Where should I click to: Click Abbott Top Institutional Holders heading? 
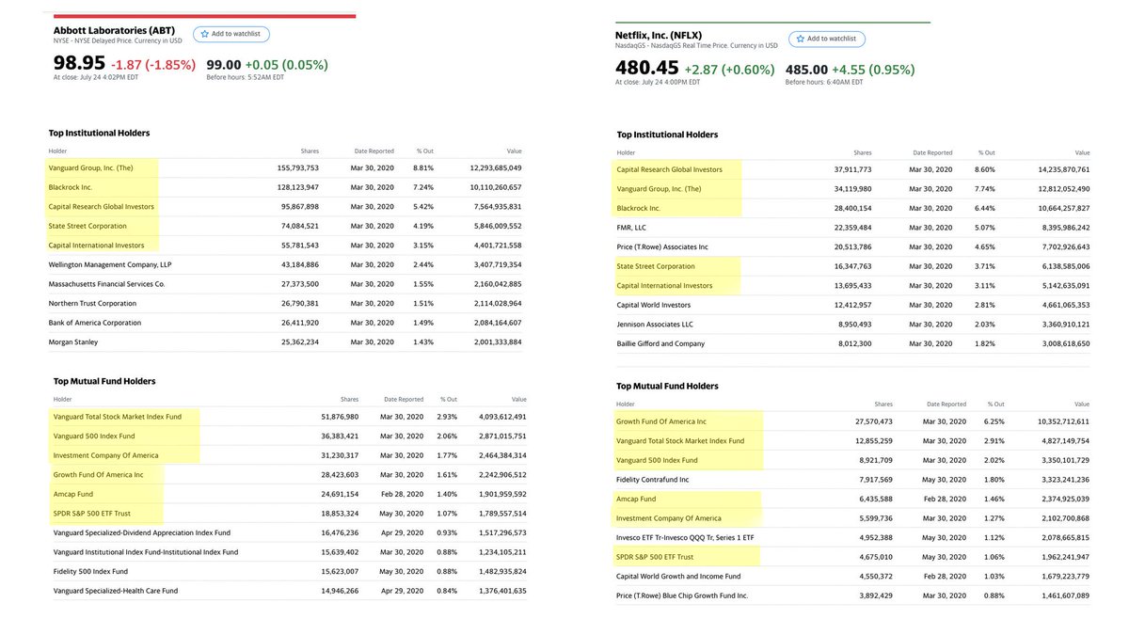99,133
